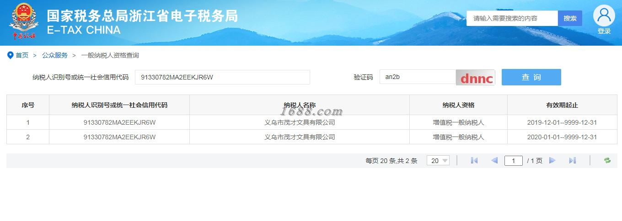Screen dimensions: 622x221
Task: Click row 2 增值税一般纳税人 cell
Action: coord(458,137)
